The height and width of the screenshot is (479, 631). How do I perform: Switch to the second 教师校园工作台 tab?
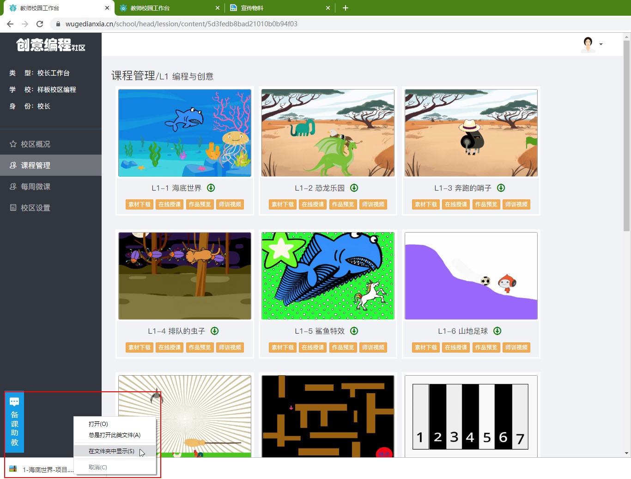169,8
